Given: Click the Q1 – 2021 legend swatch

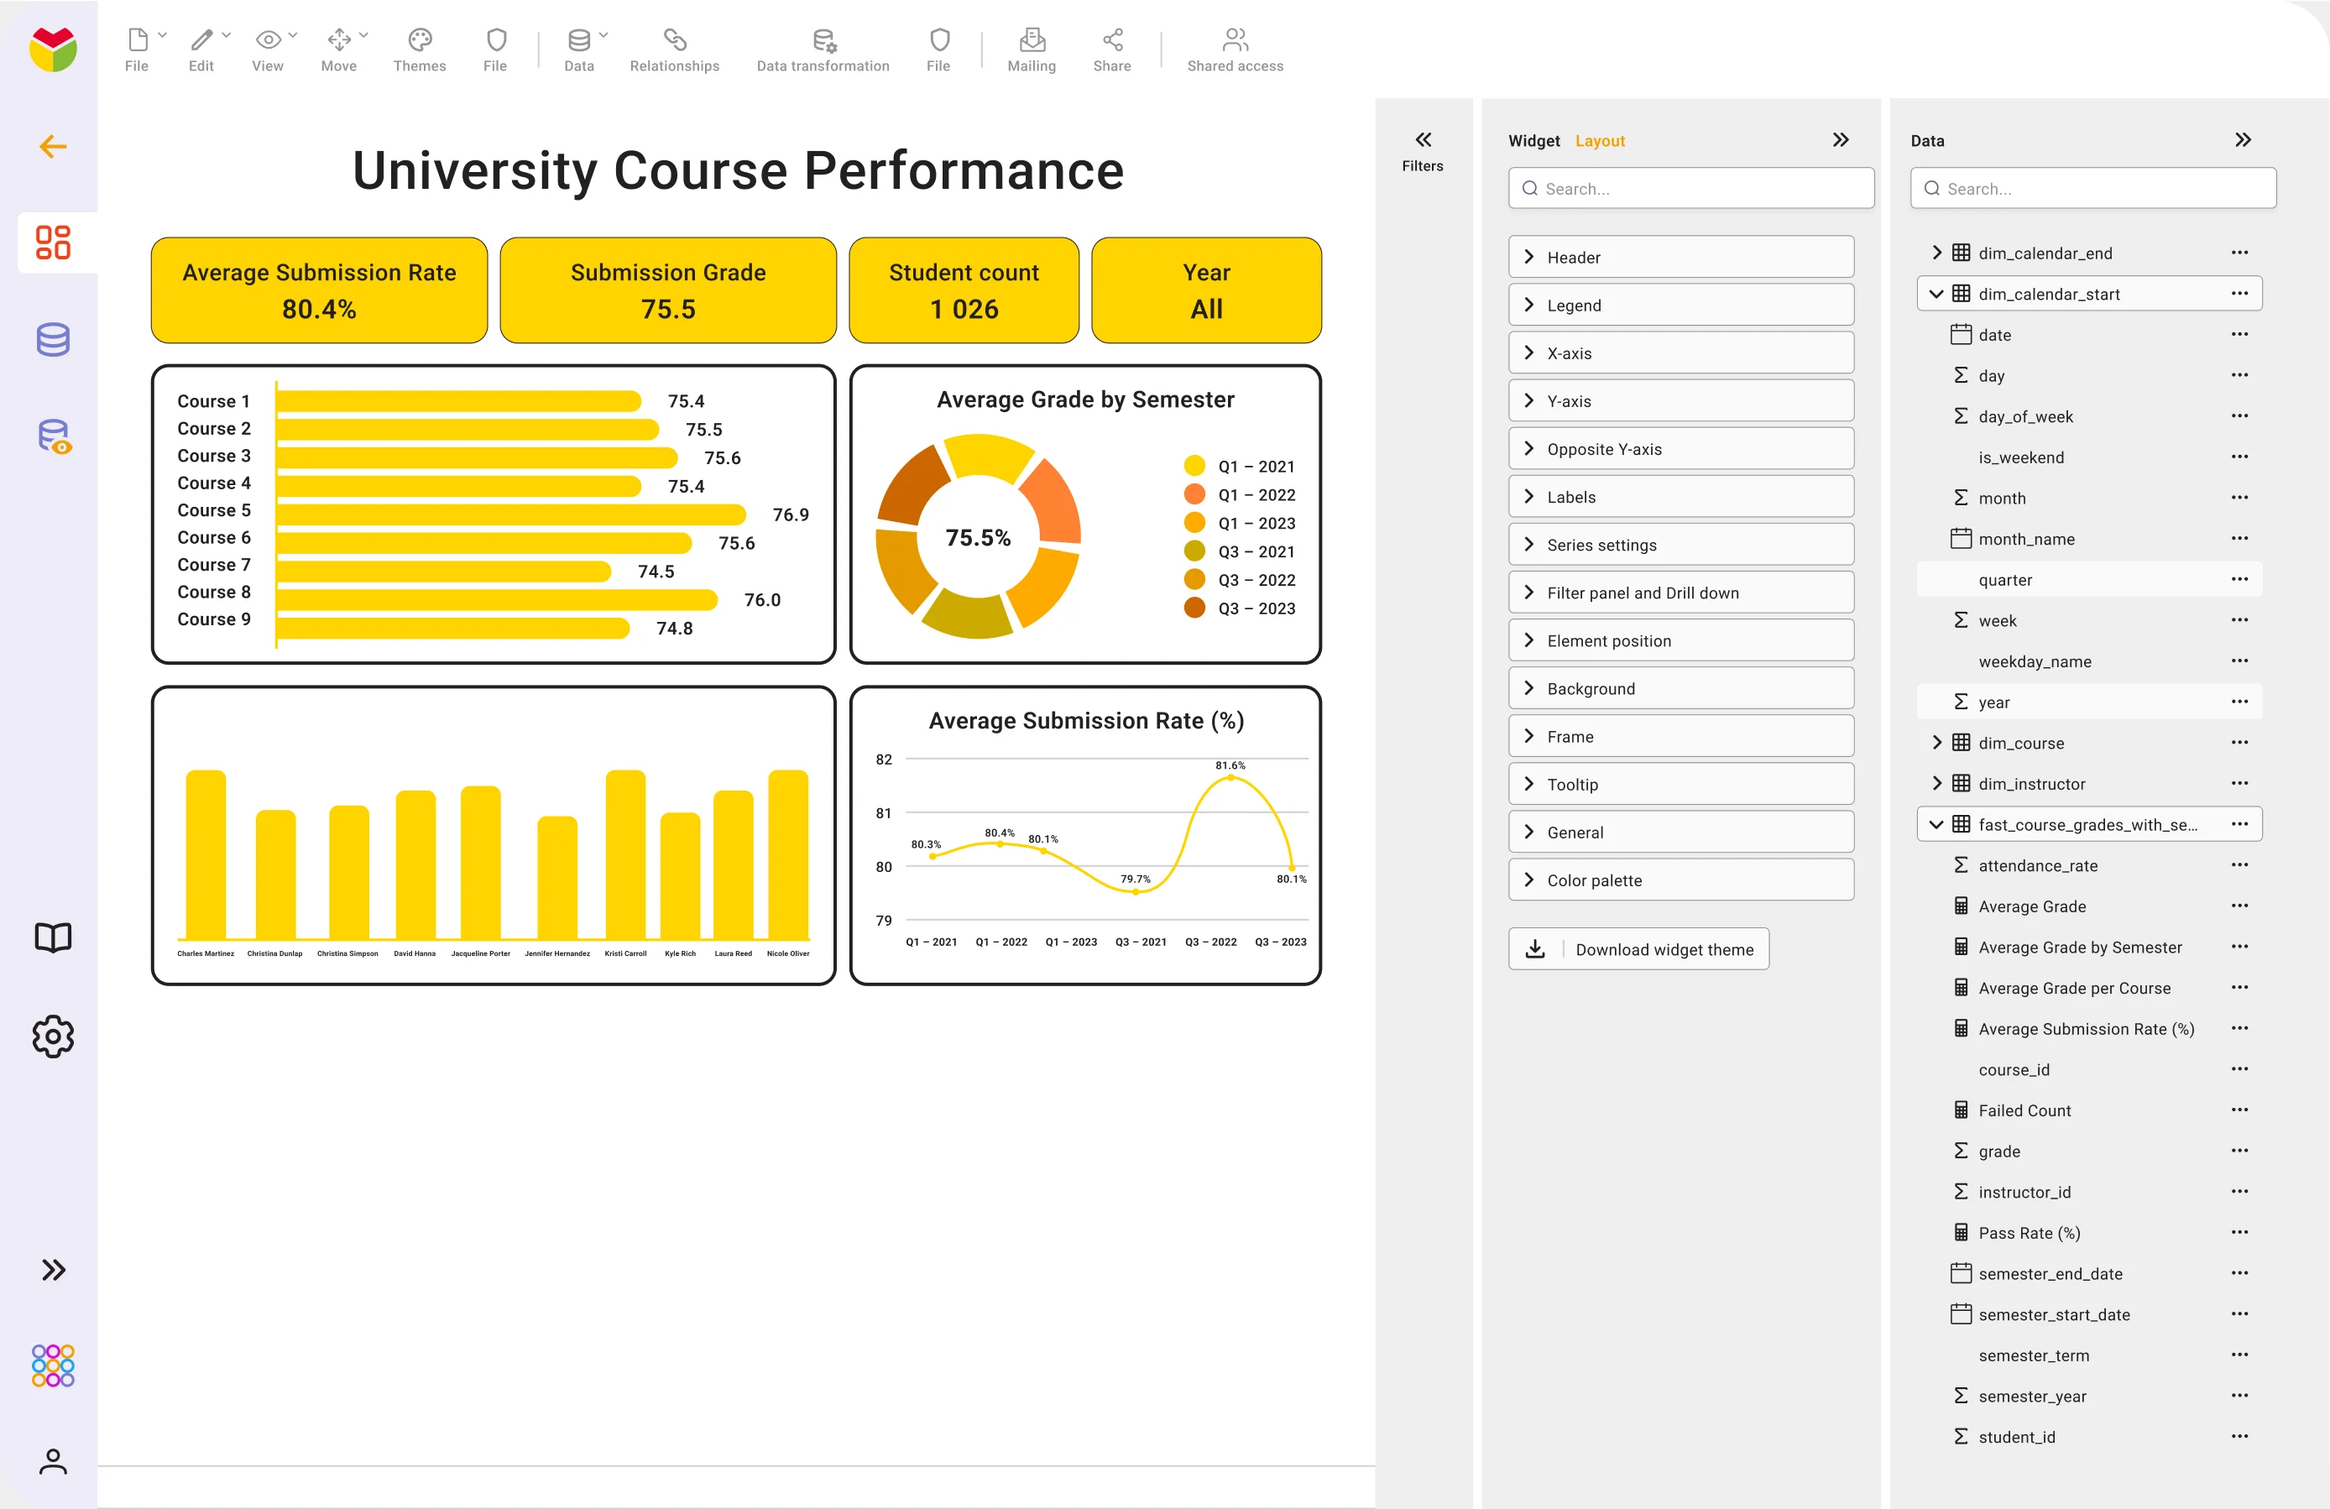Looking at the screenshot, I should pyautogui.click(x=1194, y=466).
